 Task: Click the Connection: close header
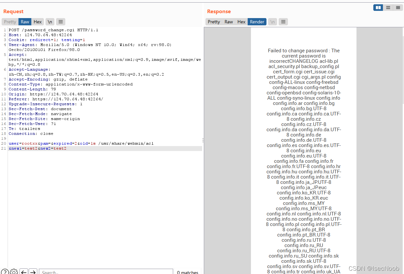(31, 134)
